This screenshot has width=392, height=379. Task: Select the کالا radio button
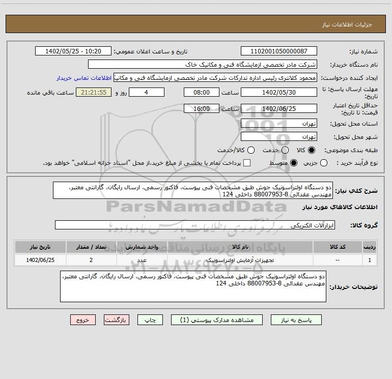312,150
